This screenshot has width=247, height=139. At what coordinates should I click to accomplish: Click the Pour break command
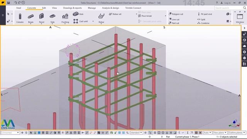[x=145, y=16]
